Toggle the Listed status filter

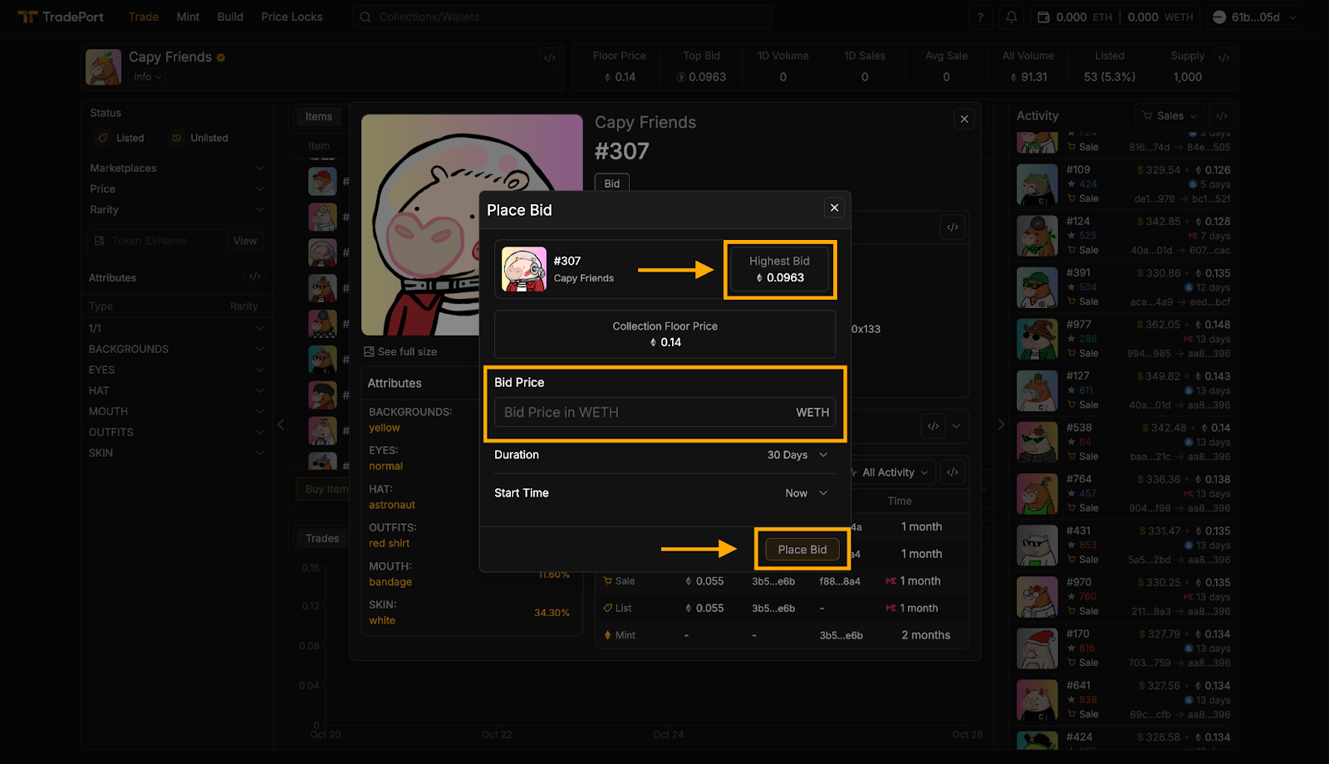(122, 138)
